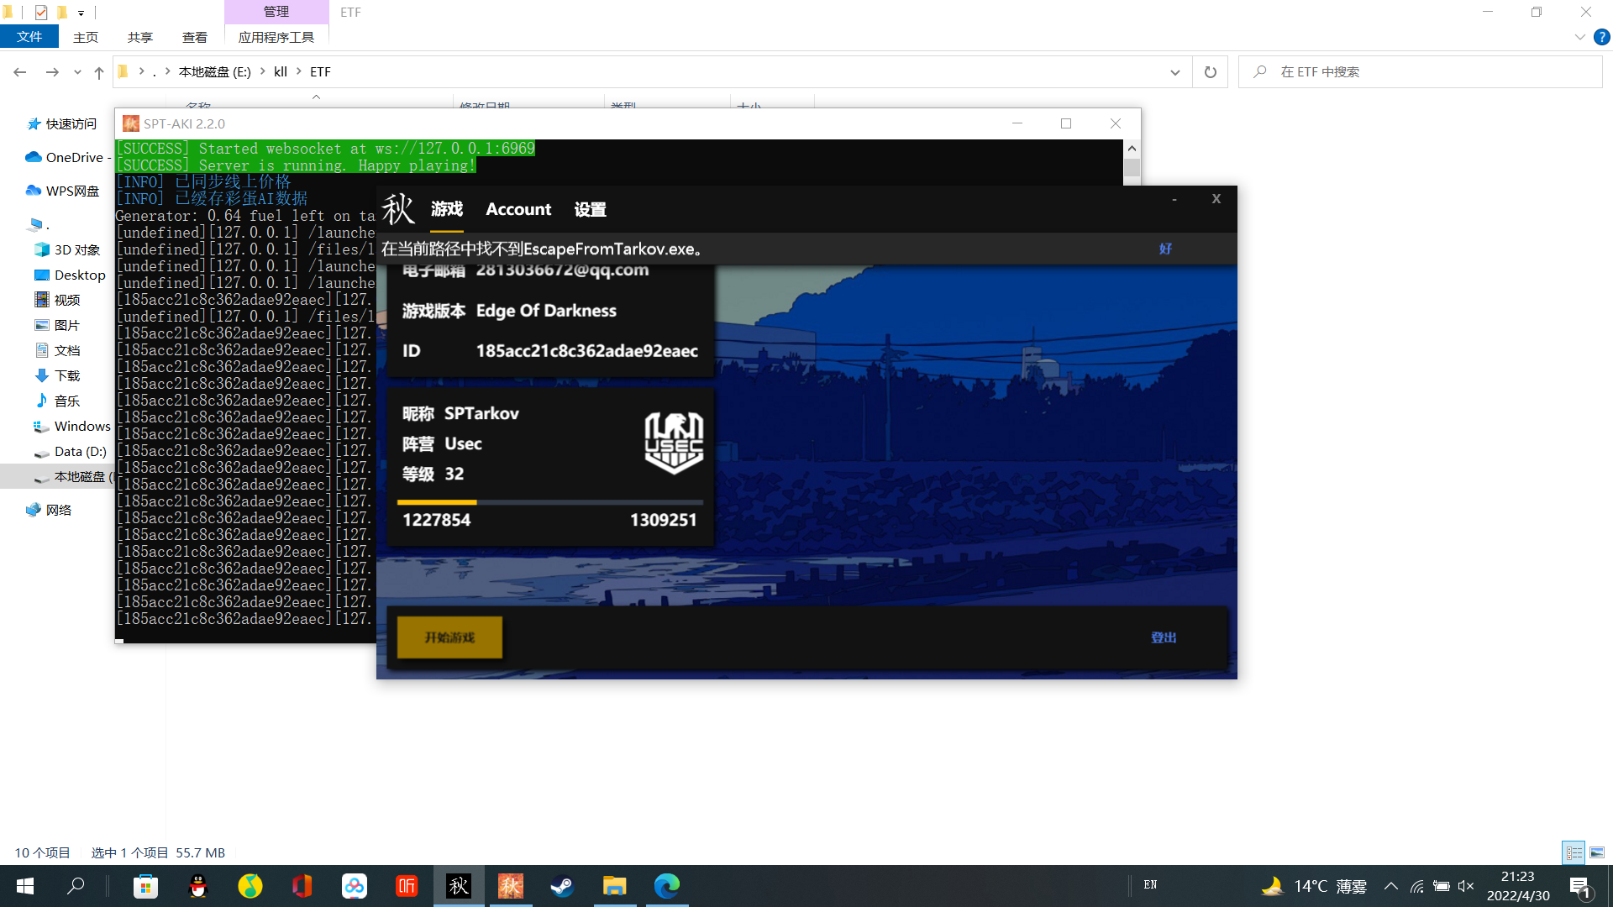Select 快速访问 in navigation pane

[x=62, y=124]
